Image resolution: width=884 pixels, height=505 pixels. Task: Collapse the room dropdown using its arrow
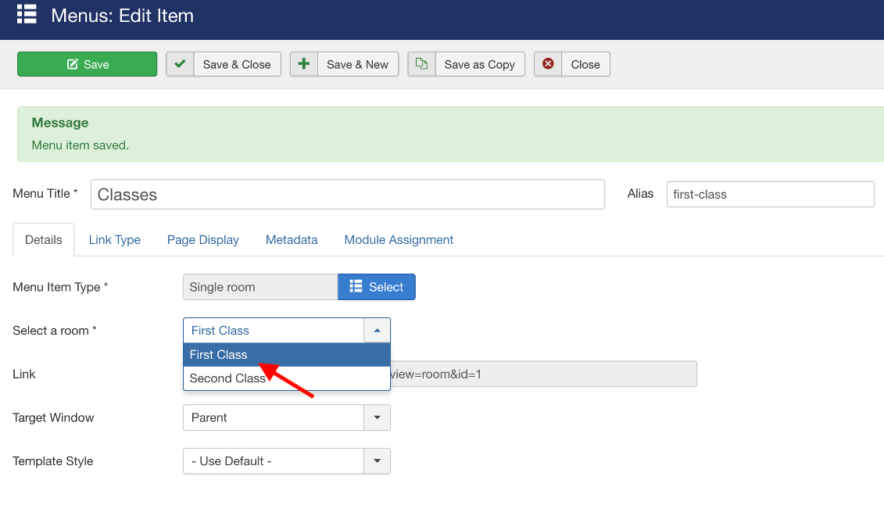(x=377, y=330)
